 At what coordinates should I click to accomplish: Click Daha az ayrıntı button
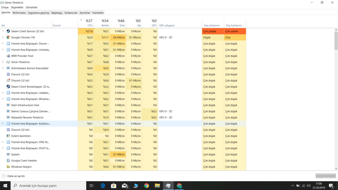[14, 176]
